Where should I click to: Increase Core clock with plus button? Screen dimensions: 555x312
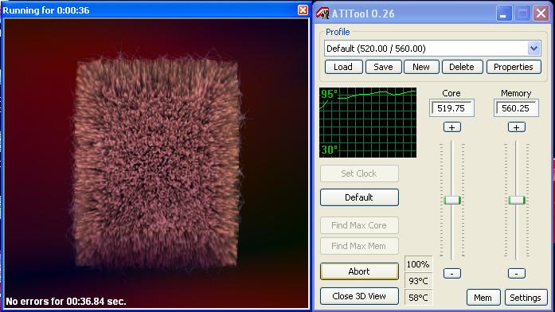point(452,127)
